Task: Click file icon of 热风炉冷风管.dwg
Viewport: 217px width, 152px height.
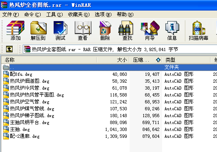Action: (6, 88)
